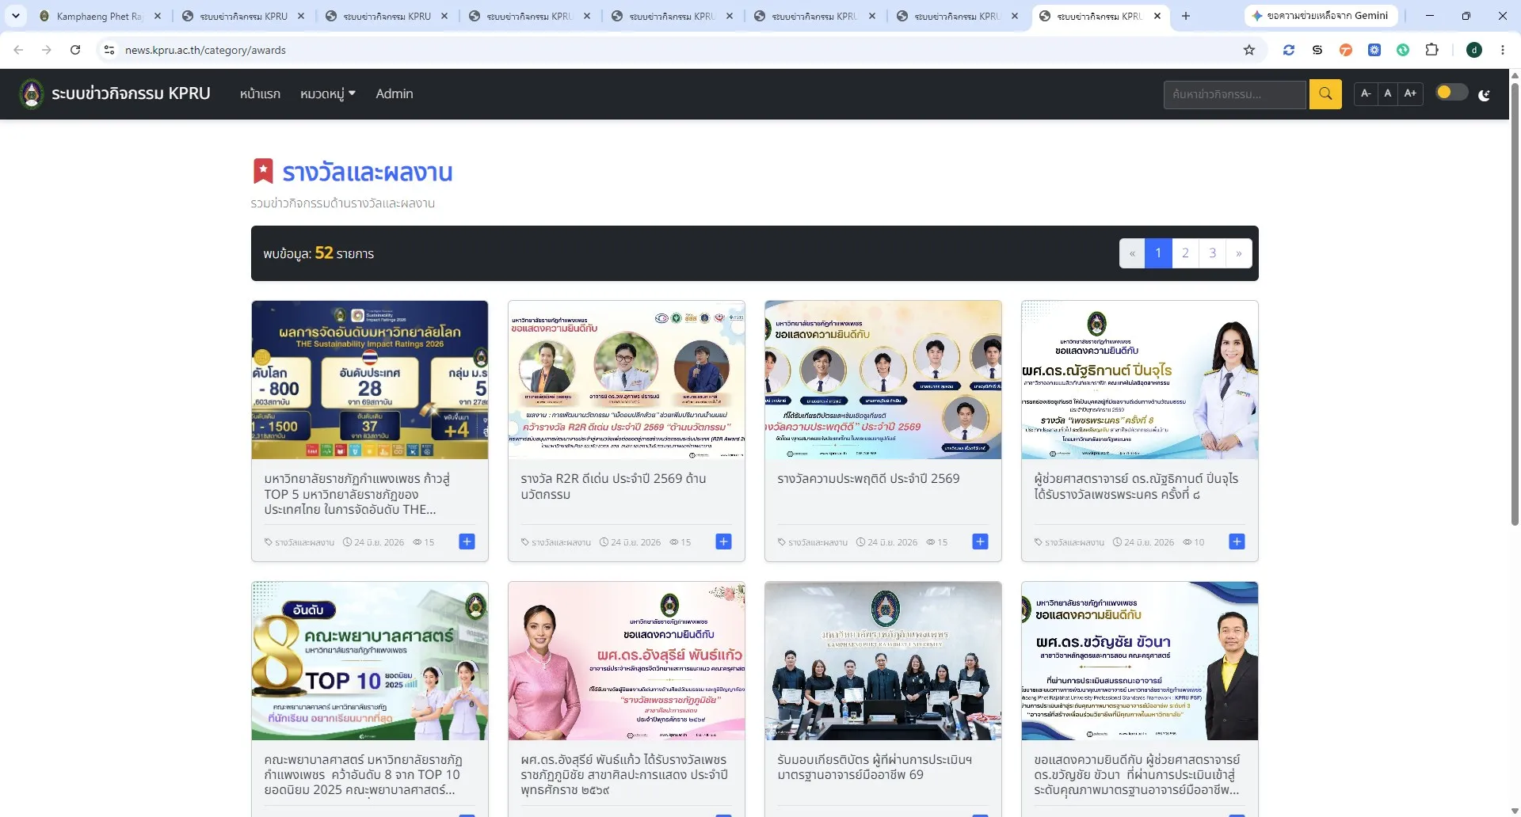Reset font size with A button
The height and width of the screenshot is (817, 1521).
point(1388,93)
